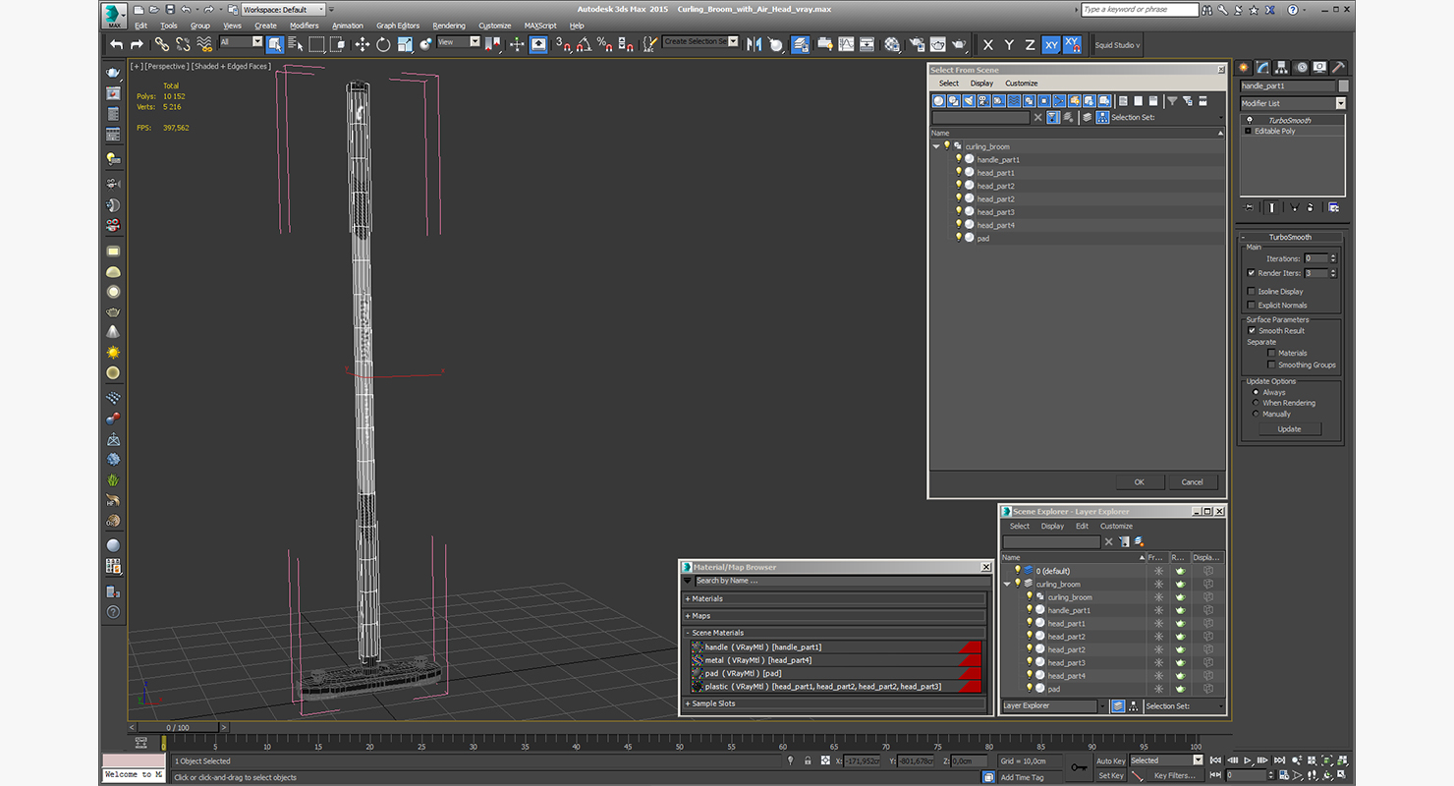
Task: Toggle Isoline Display checkbox
Action: point(1251,292)
